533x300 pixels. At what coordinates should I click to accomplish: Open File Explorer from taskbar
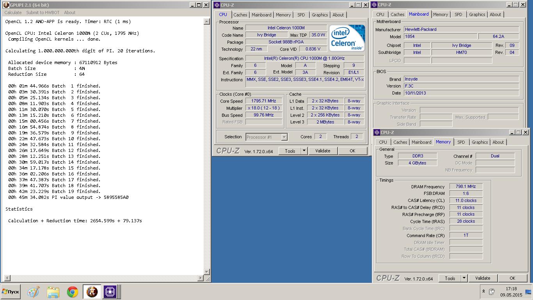point(53,292)
